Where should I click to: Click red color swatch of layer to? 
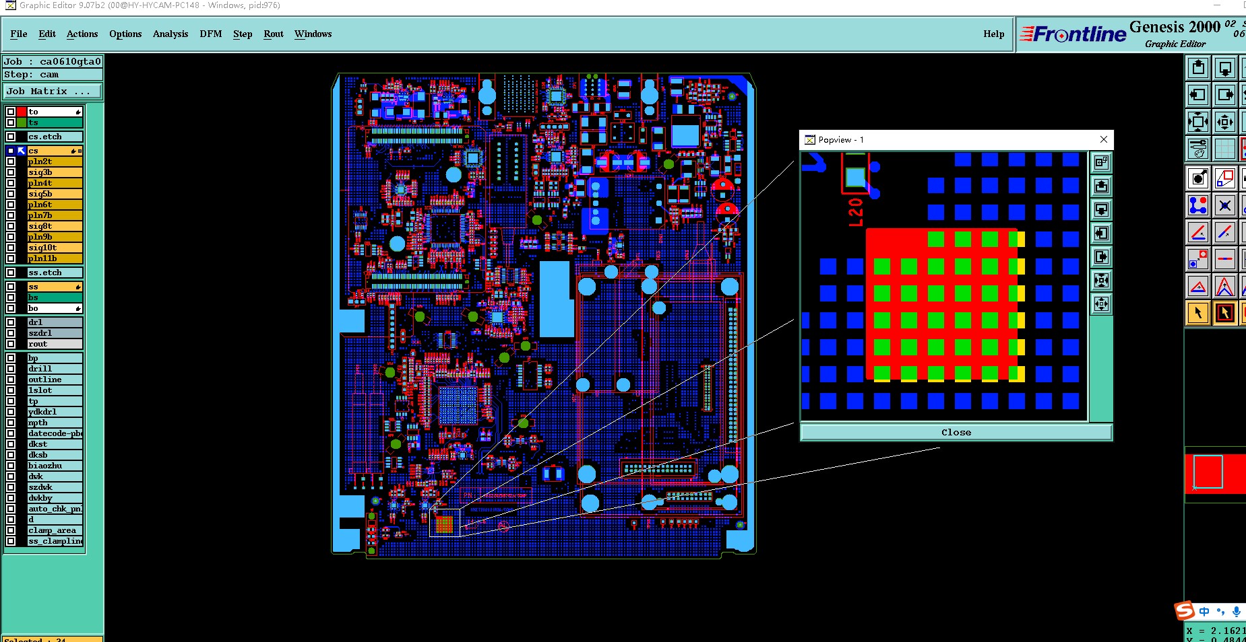(x=22, y=112)
